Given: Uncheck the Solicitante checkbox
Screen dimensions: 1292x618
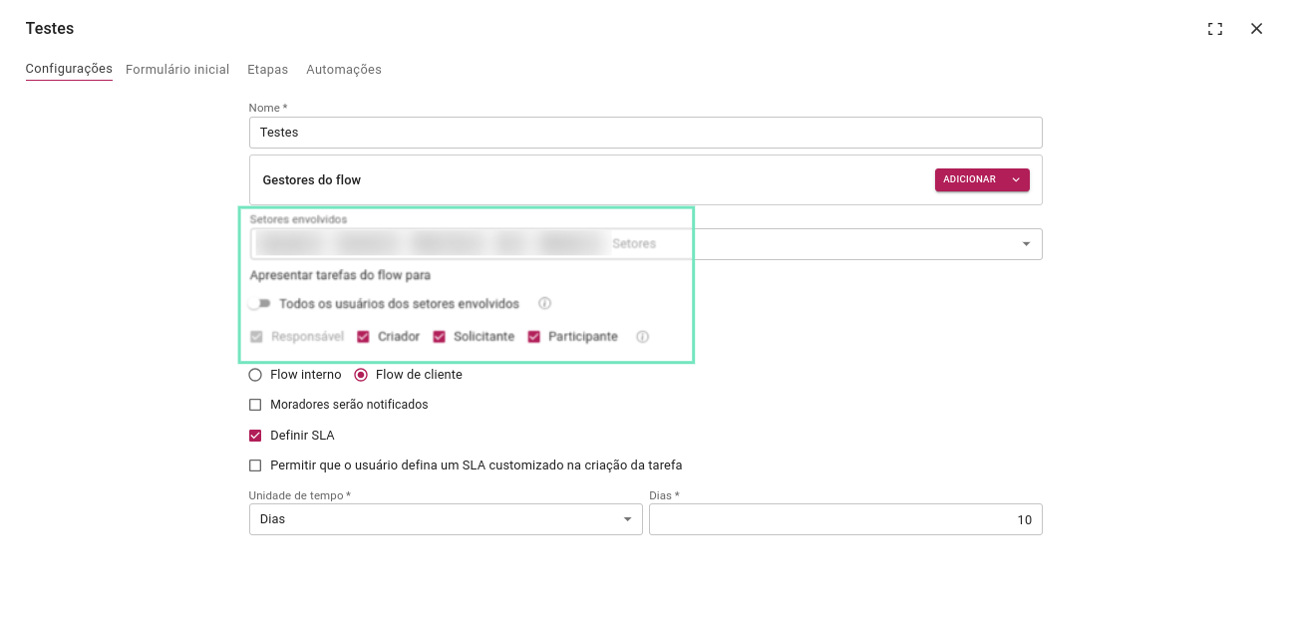Looking at the screenshot, I should [x=439, y=337].
